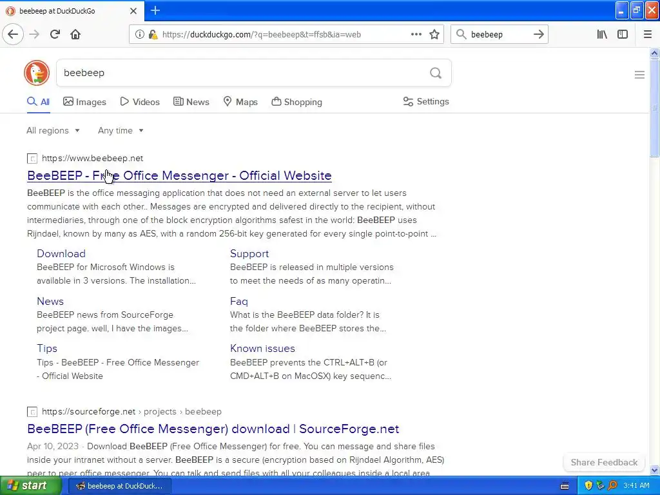The width and height of the screenshot is (660, 495).
Task: Select the beebeep at DuckDuckGo browser tab
Action: [x=72, y=11]
